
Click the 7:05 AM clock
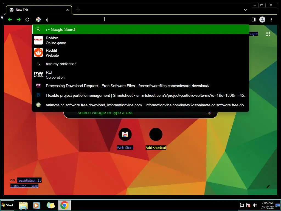pyautogui.click(x=267, y=205)
